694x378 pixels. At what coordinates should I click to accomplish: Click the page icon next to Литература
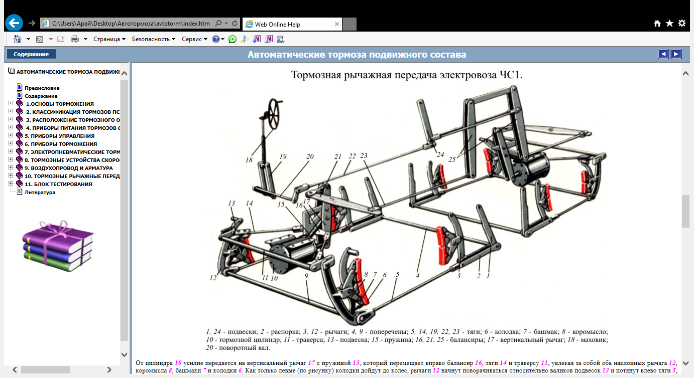(20, 192)
